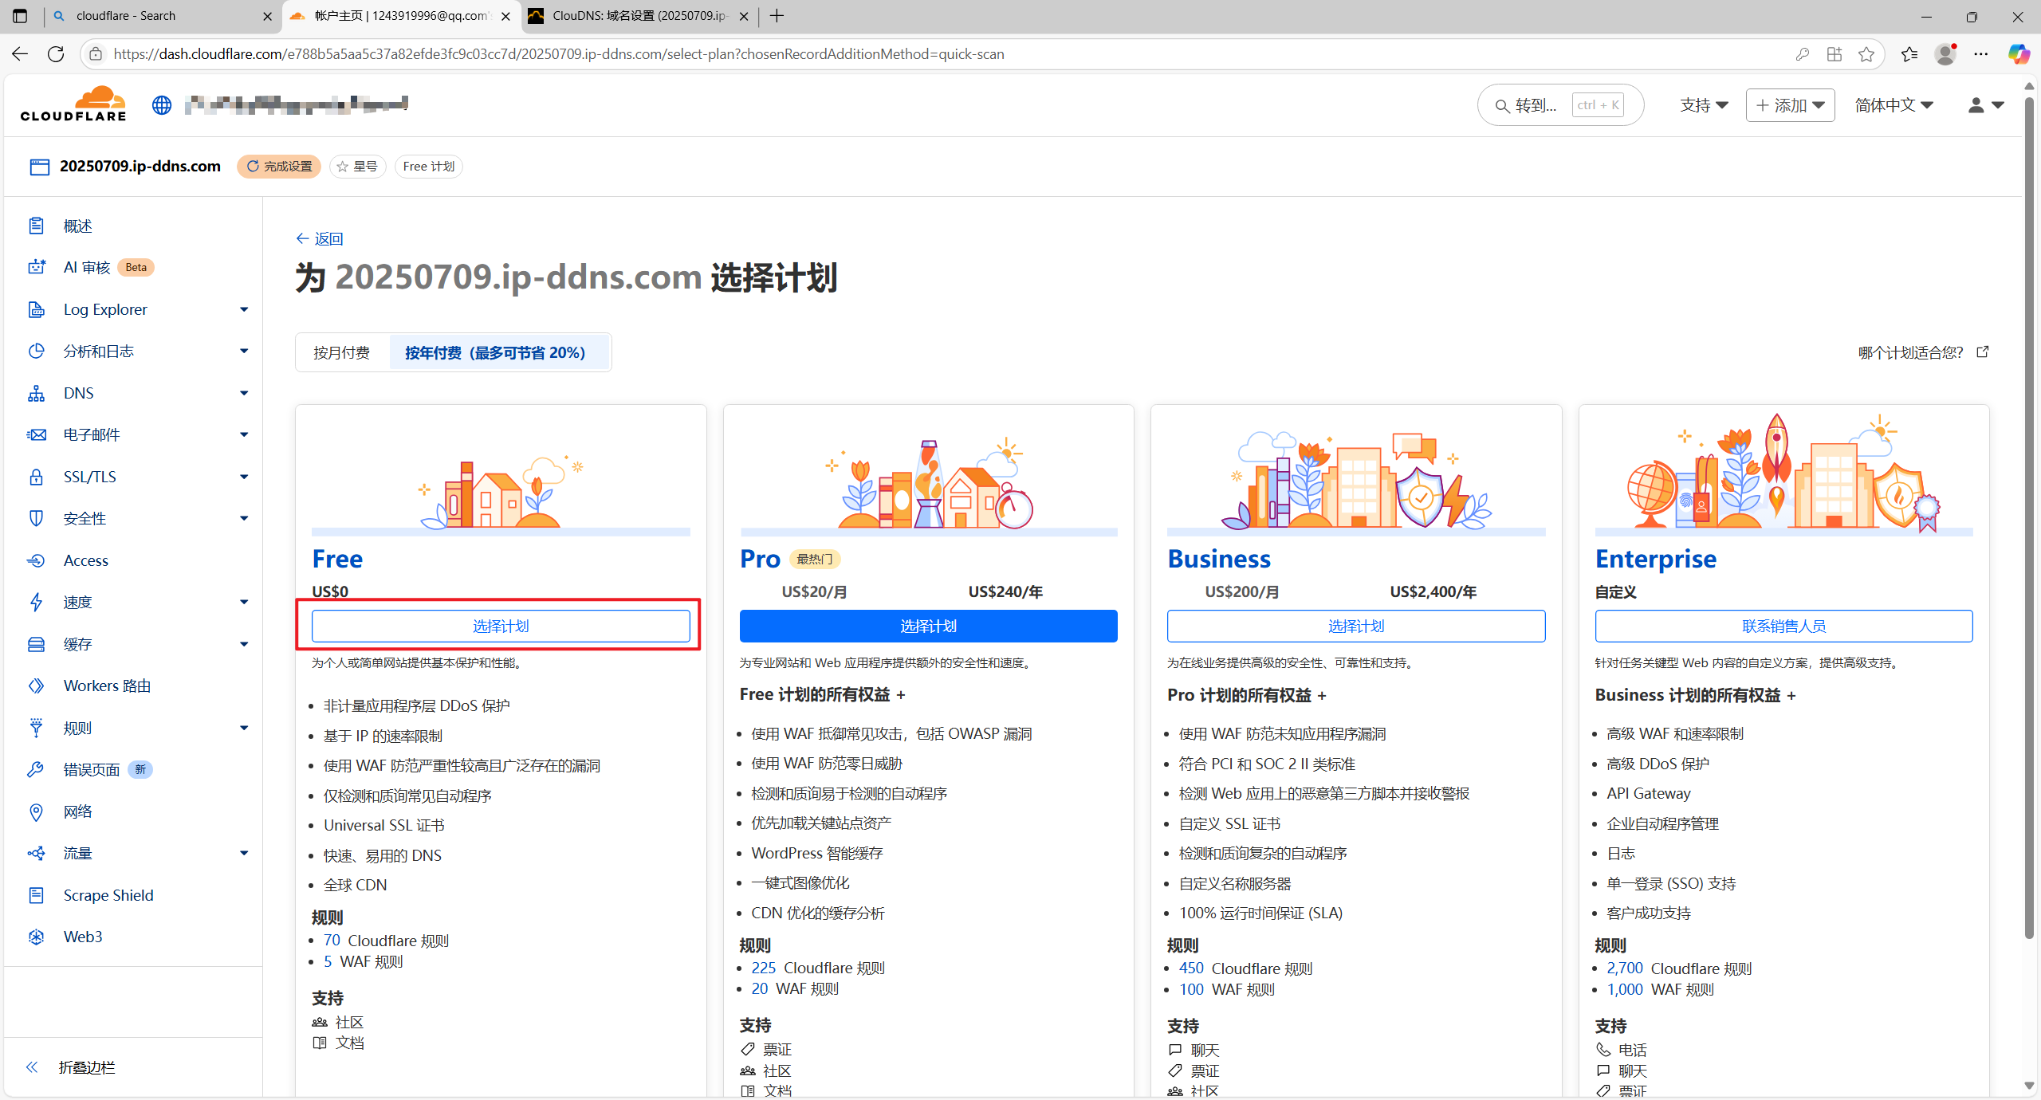Click 转到 search box in header

click(1560, 105)
